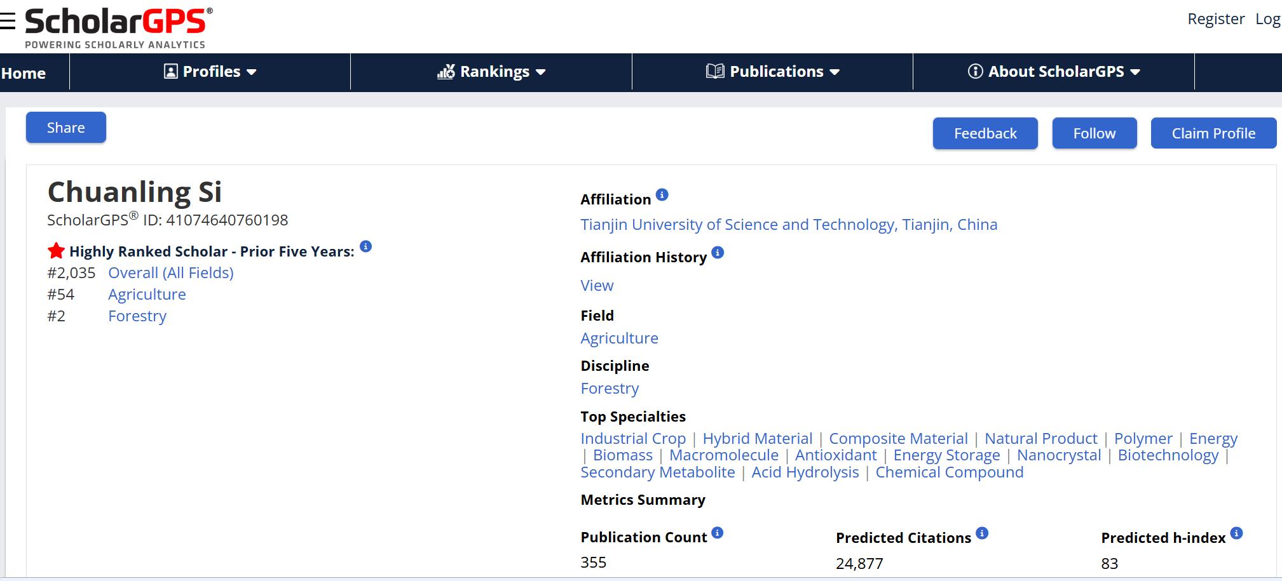Screen dimensions: 1282x581
Task: Expand the Profiles dropdown menu
Action: [x=210, y=72]
